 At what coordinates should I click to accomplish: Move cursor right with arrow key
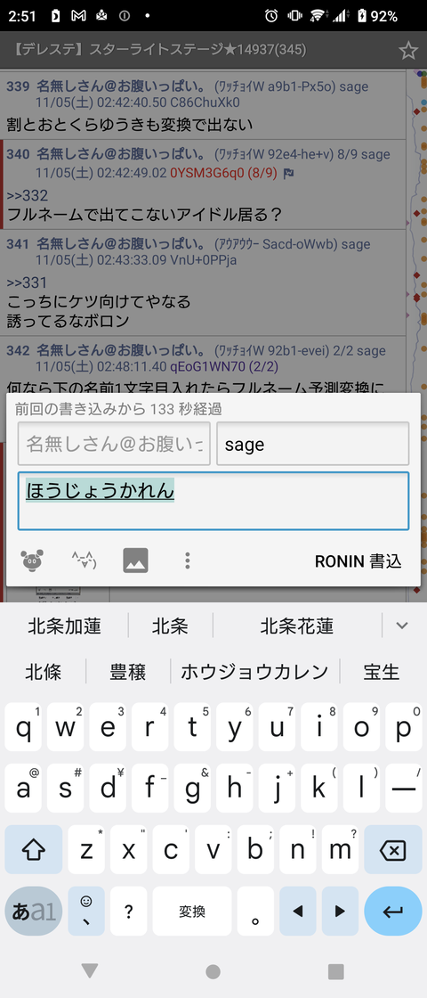[x=340, y=911]
